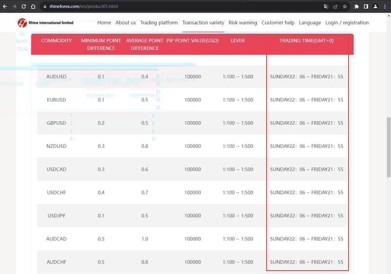
Task: Click the translate page icon
Action: (326, 6)
